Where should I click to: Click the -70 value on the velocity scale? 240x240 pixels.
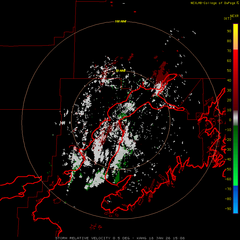pos(228,189)
